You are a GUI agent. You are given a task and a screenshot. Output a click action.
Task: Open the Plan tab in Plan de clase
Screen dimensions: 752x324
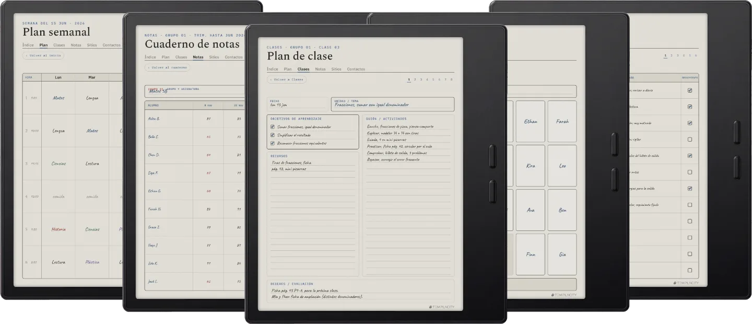[288, 69]
